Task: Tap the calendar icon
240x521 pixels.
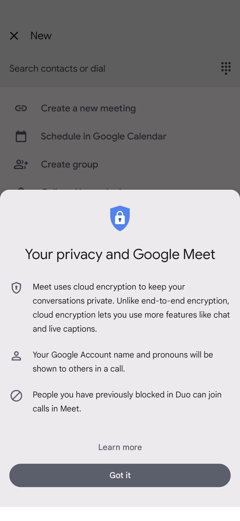Action: [x=21, y=136]
